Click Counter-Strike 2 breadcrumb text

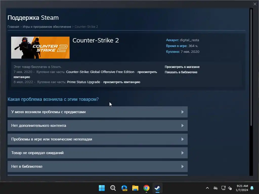pos(86,27)
